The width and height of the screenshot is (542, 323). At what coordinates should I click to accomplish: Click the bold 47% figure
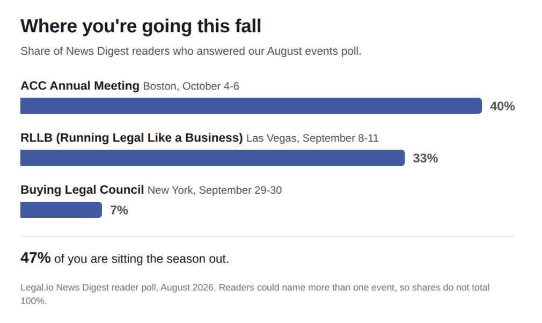35,258
